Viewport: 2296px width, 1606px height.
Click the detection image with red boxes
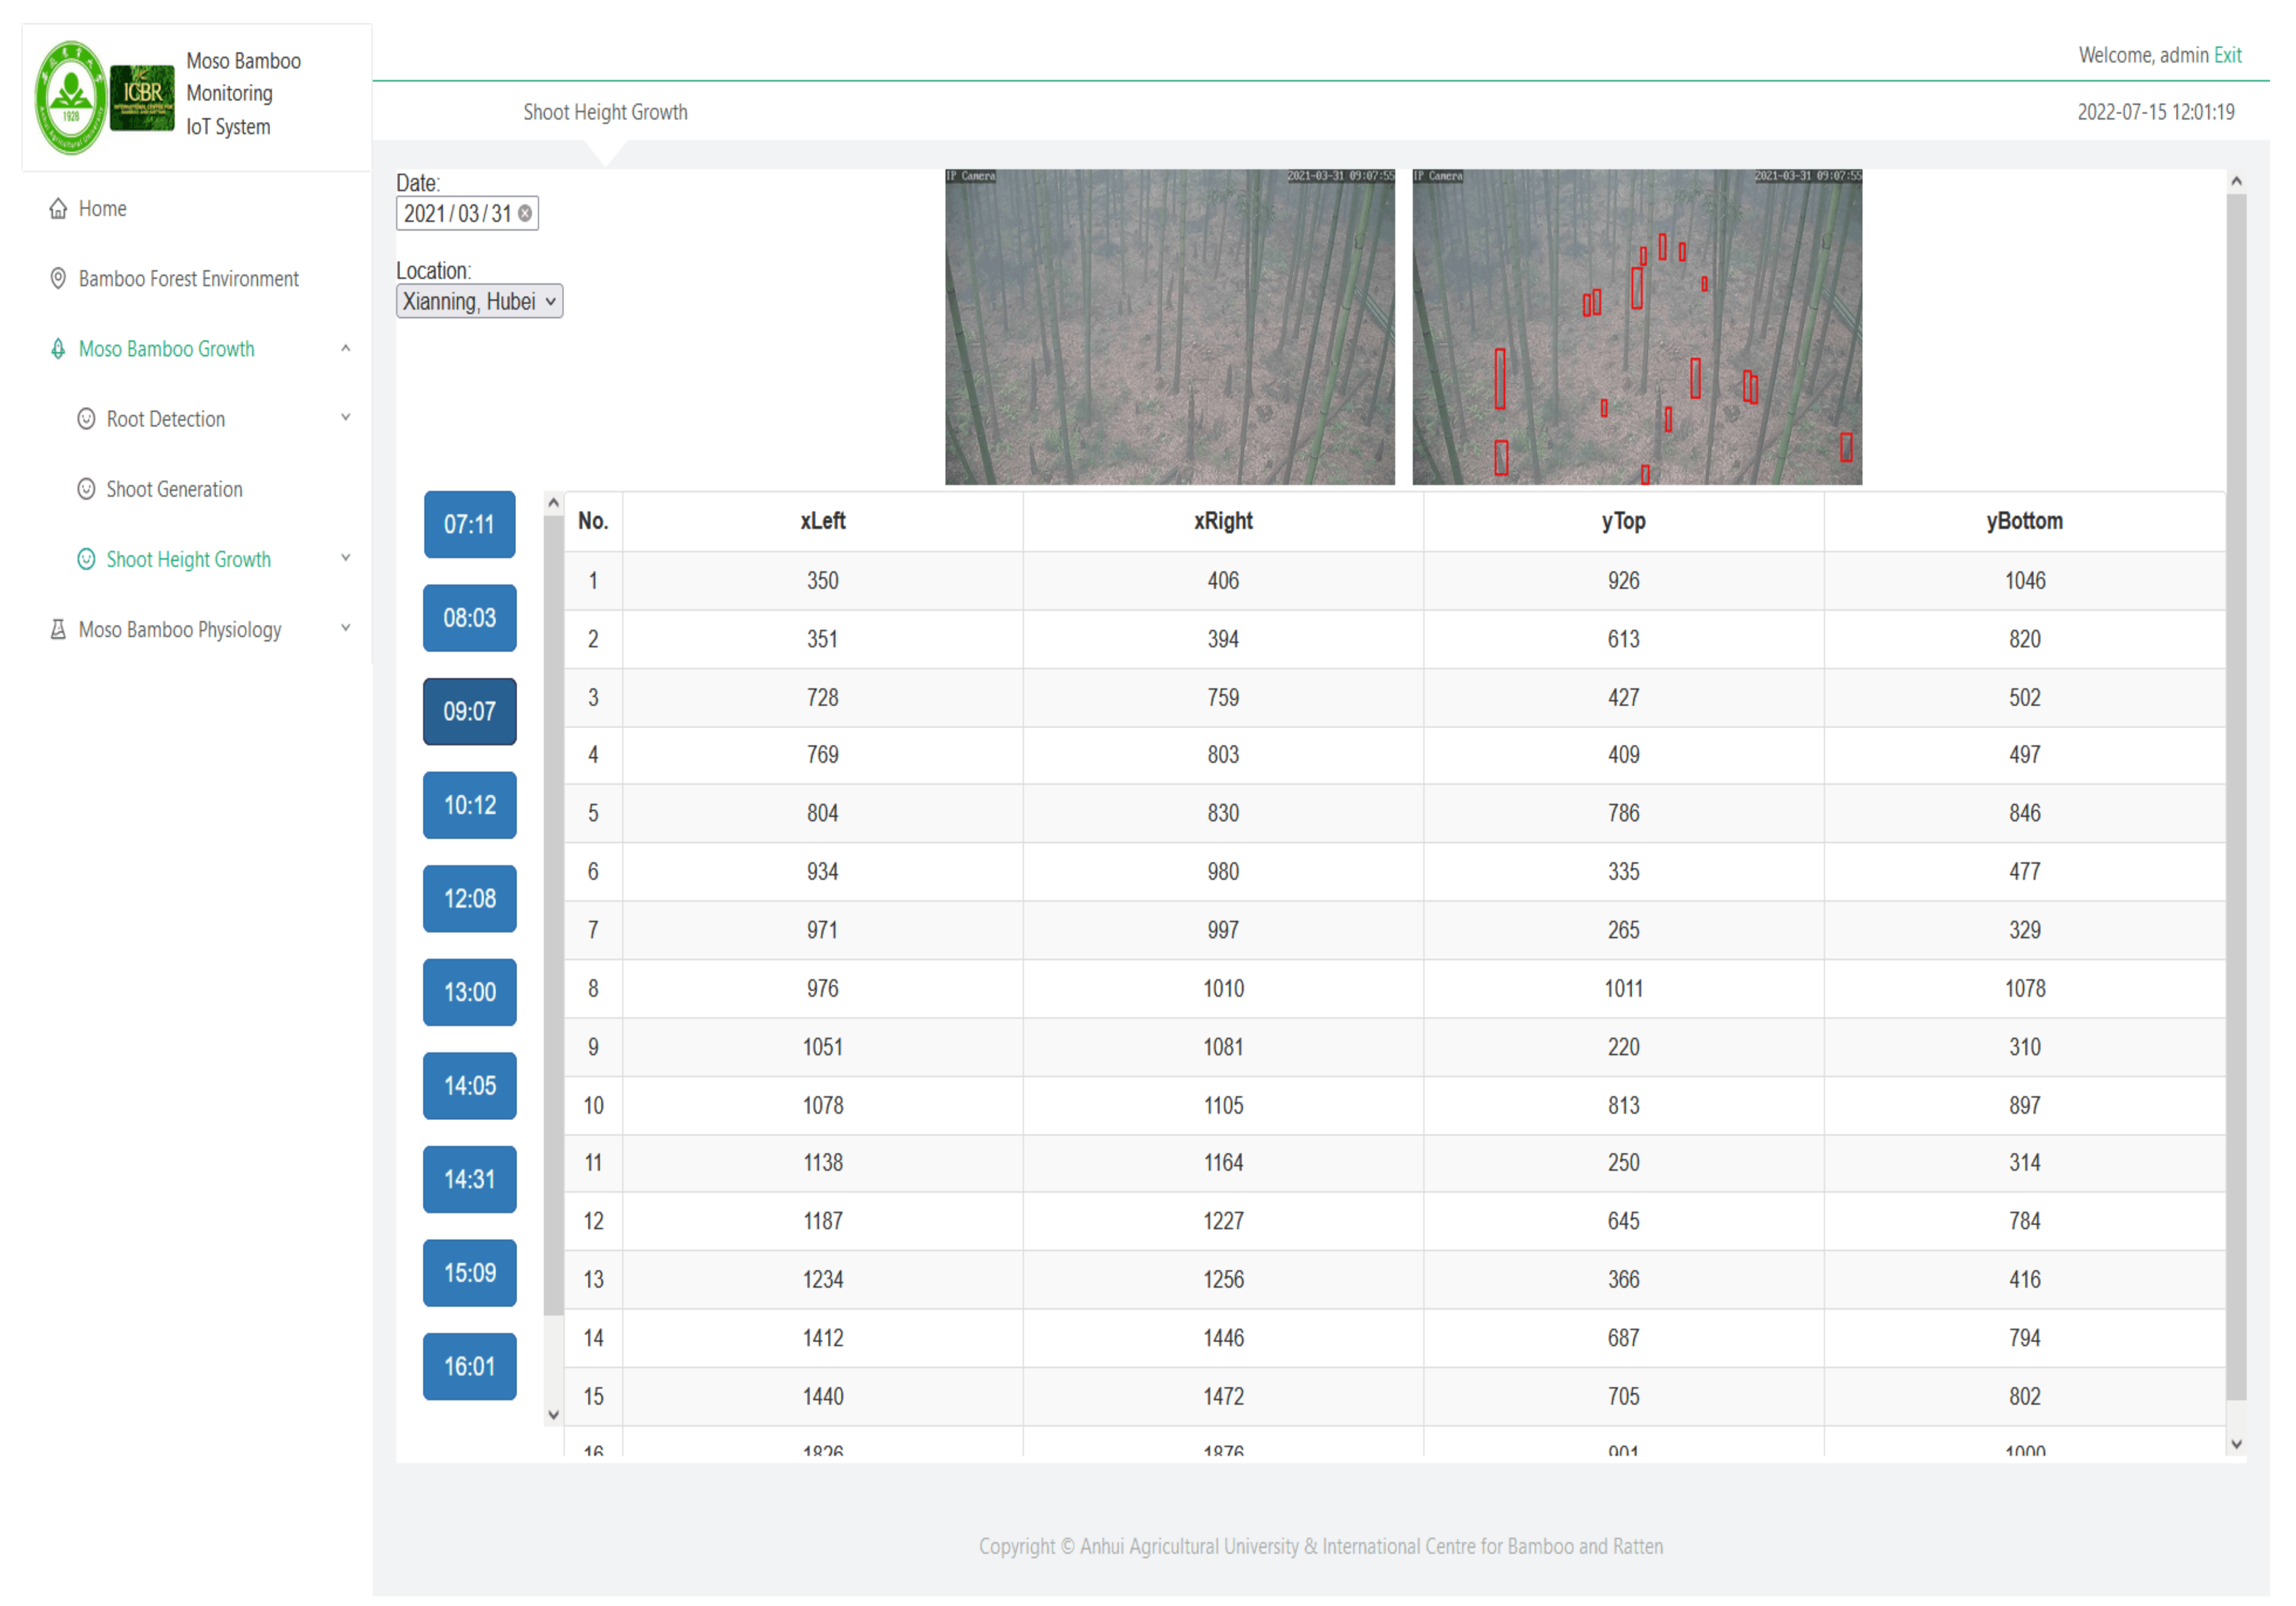point(1637,327)
